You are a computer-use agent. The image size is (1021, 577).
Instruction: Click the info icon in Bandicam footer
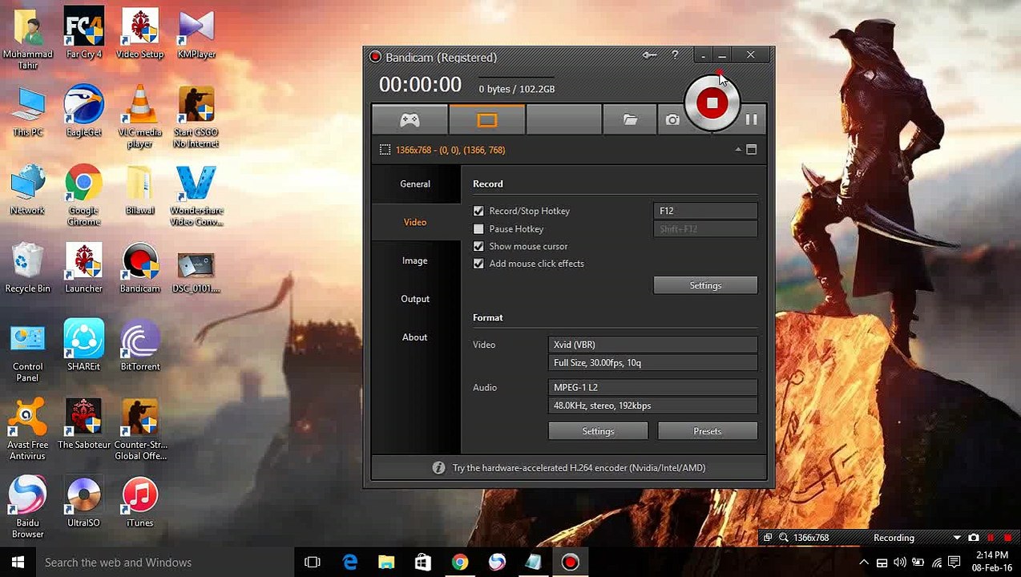pyautogui.click(x=438, y=468)
